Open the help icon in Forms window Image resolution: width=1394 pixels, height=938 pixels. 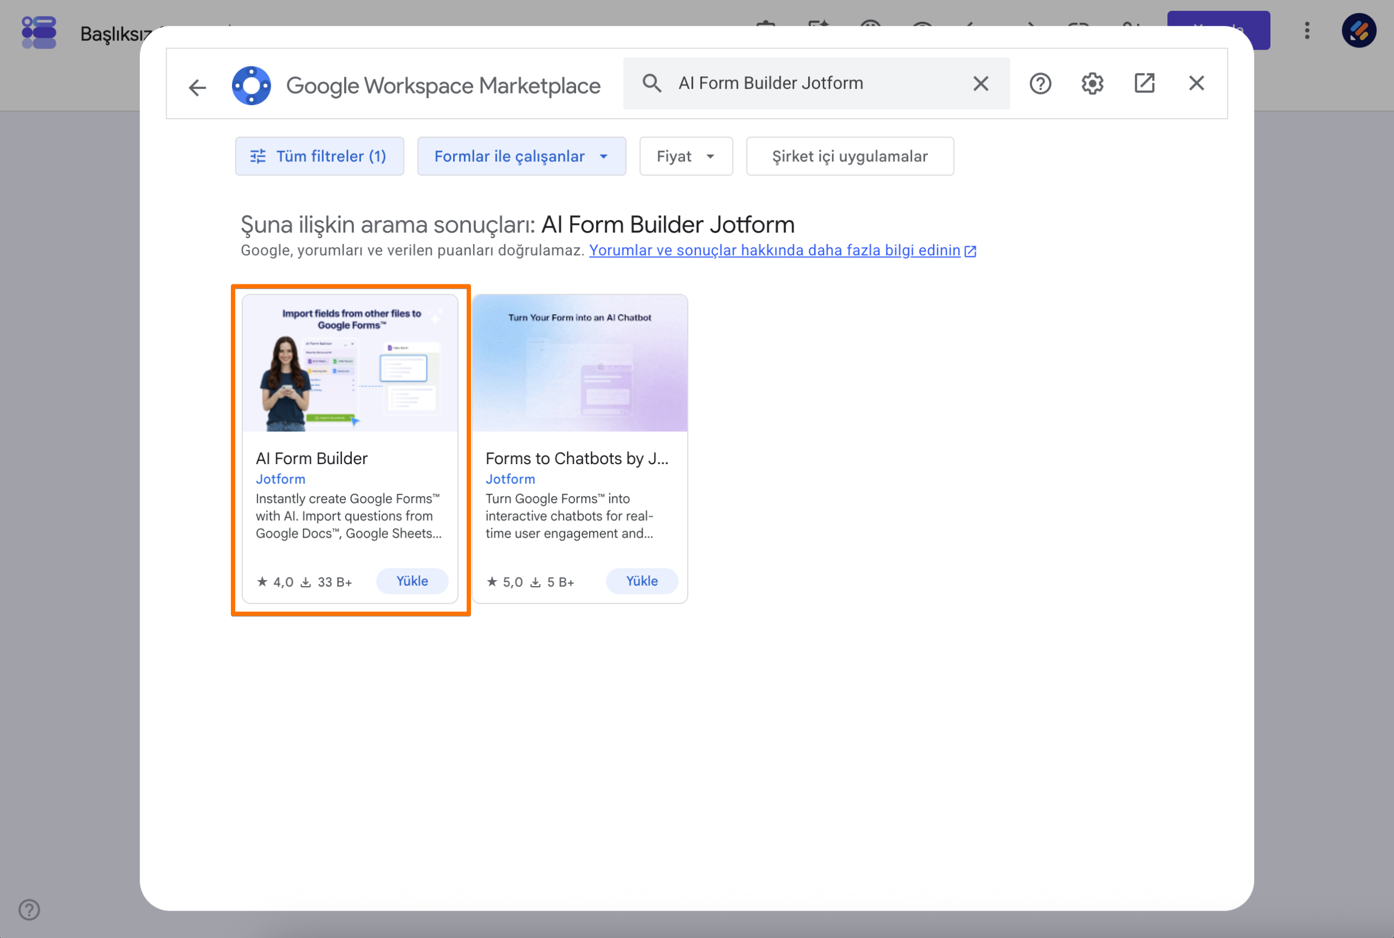[29, 909]
